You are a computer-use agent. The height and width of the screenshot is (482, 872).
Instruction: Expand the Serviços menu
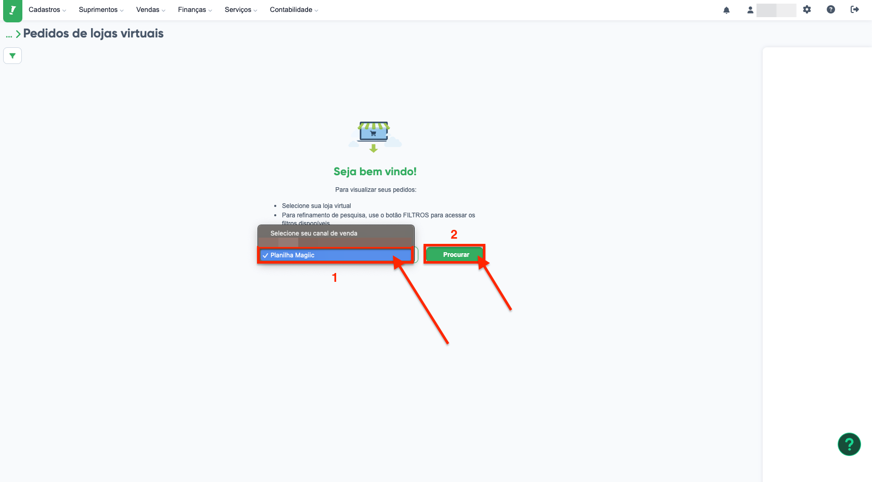pyautogui.click(x=241, y=10)
